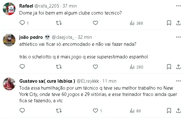Open the @rafa_2205 profile handle
This screenshot has height=118, width=185.
coord(47,6)
